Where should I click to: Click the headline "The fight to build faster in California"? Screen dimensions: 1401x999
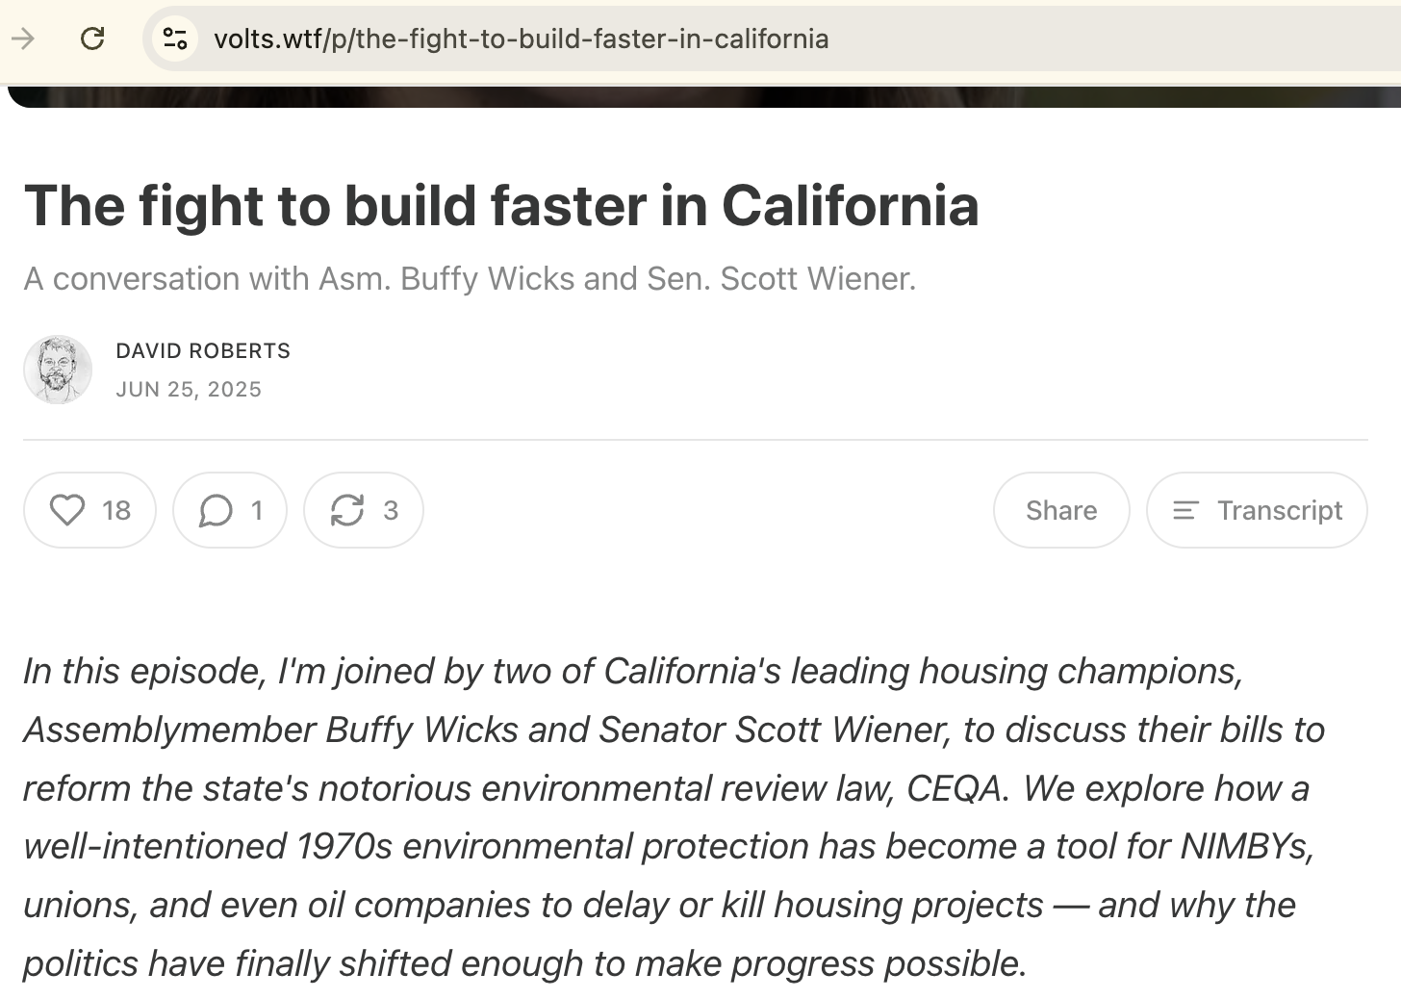[x=501, y=206]
